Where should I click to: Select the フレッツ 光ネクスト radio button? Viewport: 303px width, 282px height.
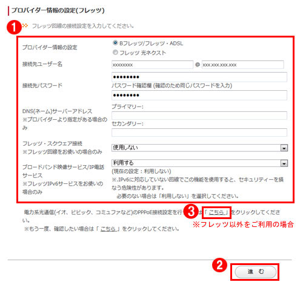[x=115, y=53]
